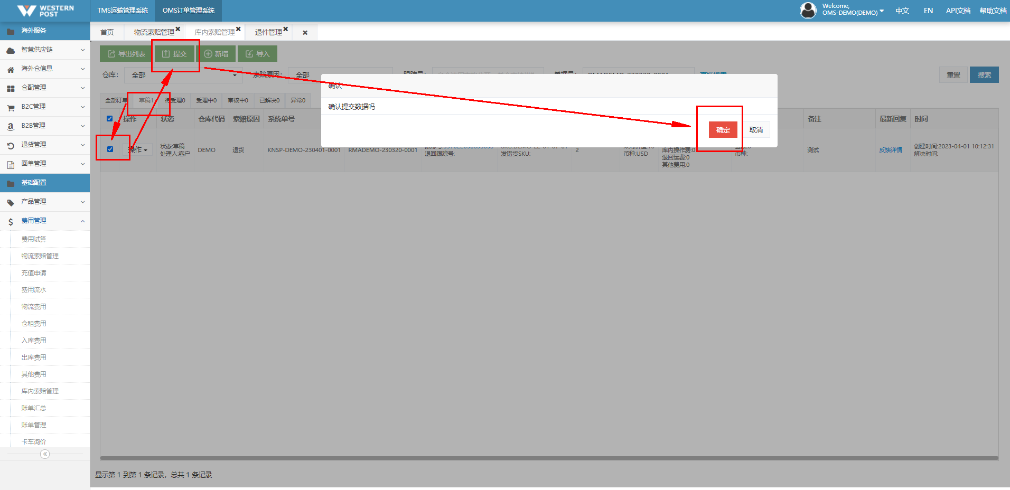Click the B2C管理 cart icon
The image size is (1010, 490).
[x=11, y=107]
